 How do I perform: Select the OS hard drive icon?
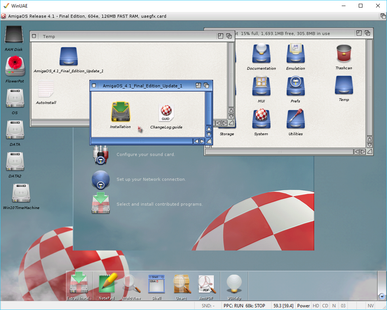[15, 98]
